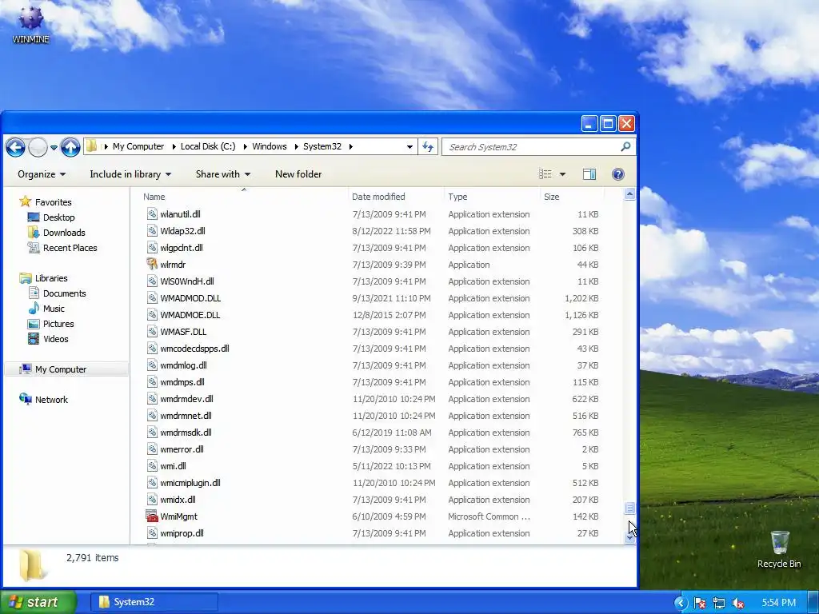The height and width of the screenshot is (614, 819).
Task: Open the Recycle Bin on the desktop
Action: pos(779,548)
